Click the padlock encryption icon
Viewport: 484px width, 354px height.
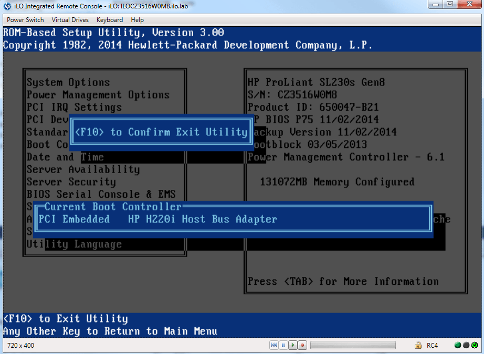point(418,345)
